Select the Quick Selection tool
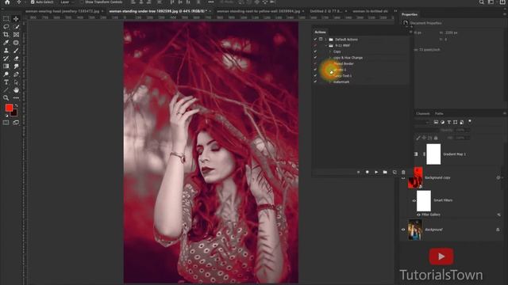The width and height of the screenshot is (508, 285). 16,27
